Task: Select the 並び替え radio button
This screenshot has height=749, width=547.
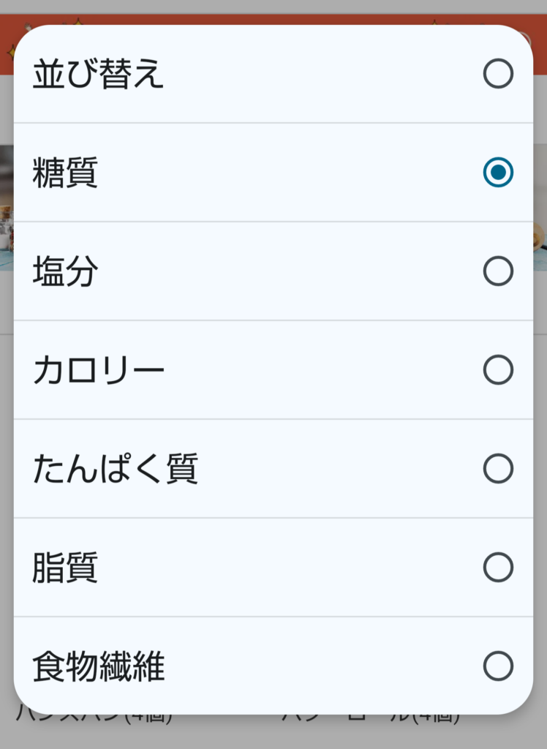Action: (498, 74)
